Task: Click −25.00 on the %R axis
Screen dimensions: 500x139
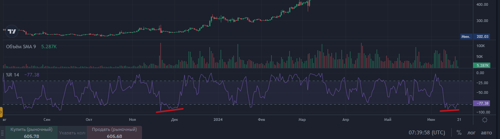Action: click(483, 83)
